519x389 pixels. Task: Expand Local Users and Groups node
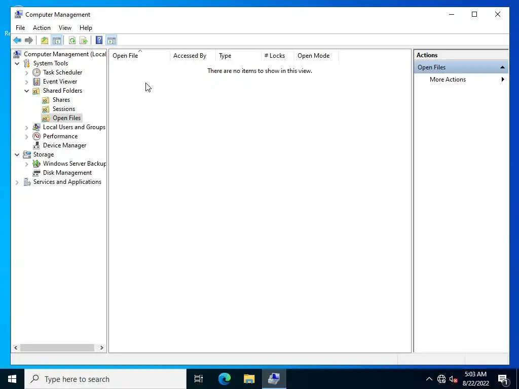[x=27, y=127]
